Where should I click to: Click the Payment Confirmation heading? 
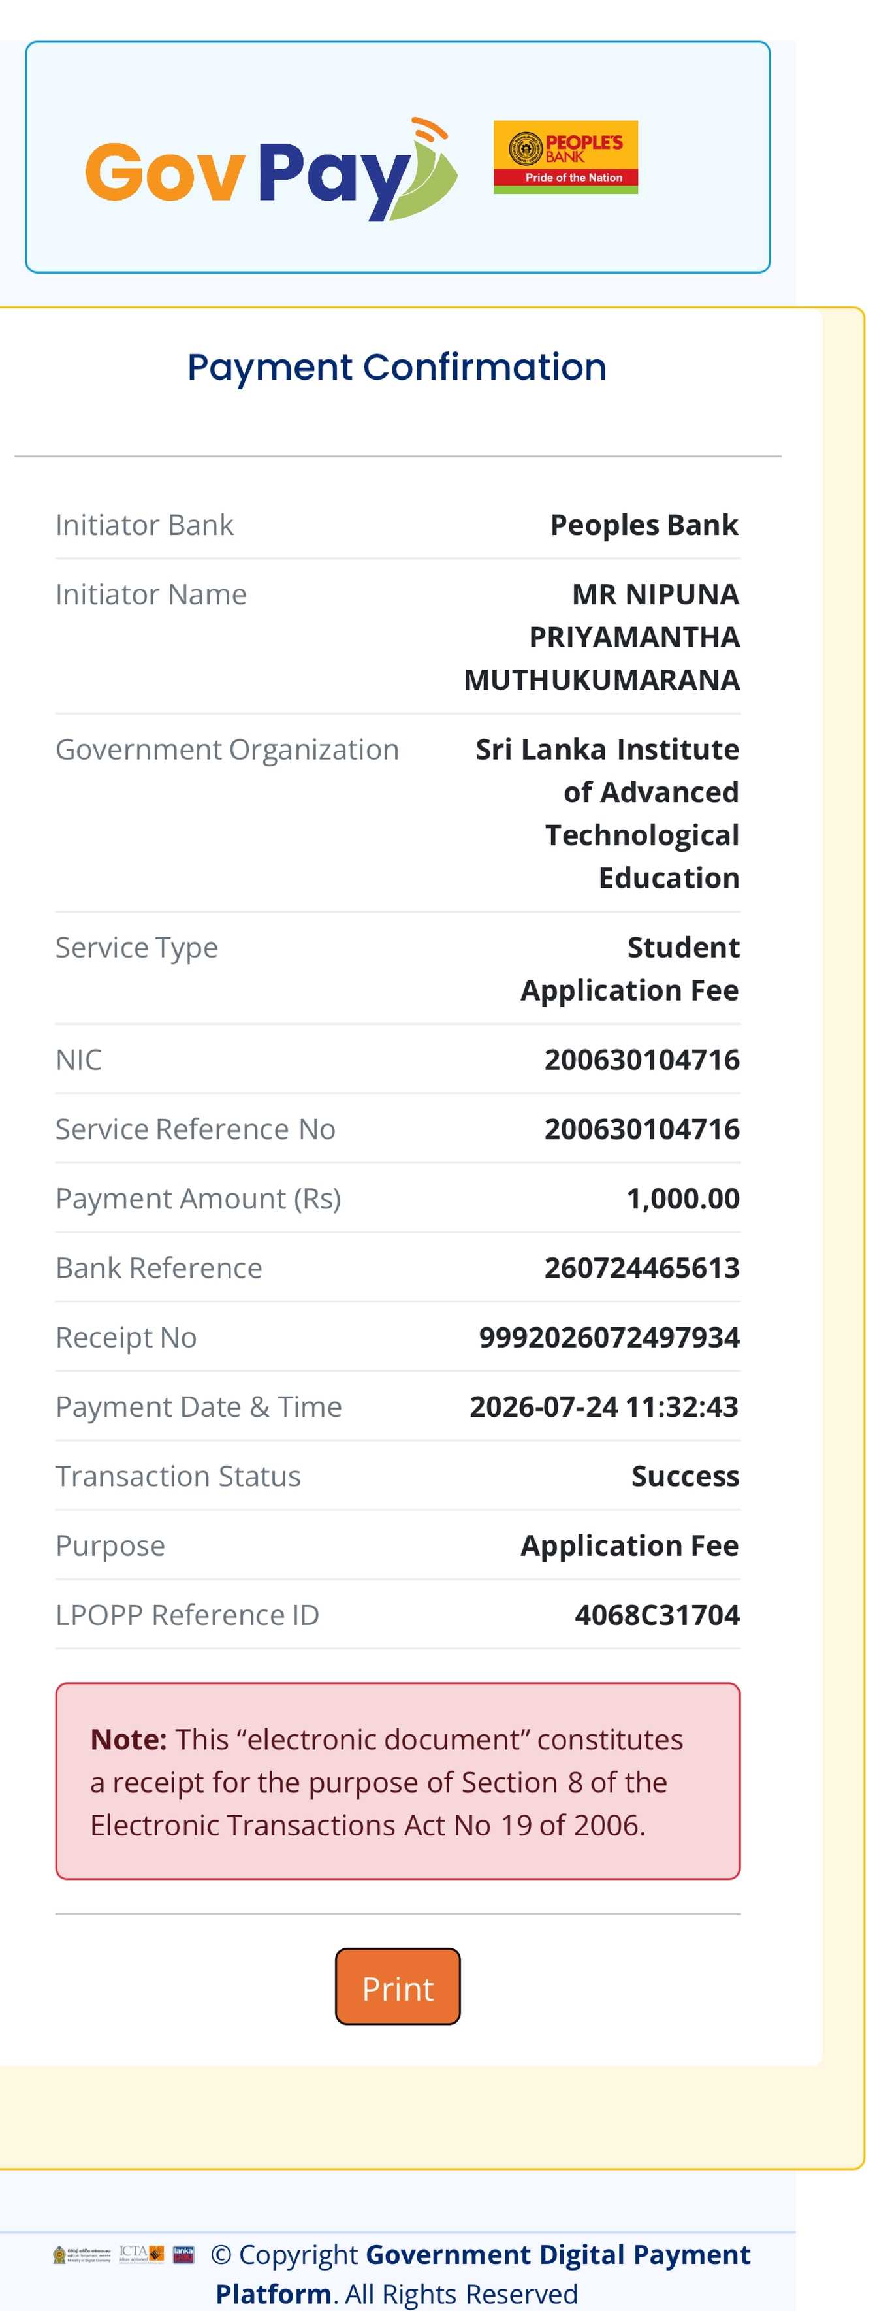coord(396,367)
